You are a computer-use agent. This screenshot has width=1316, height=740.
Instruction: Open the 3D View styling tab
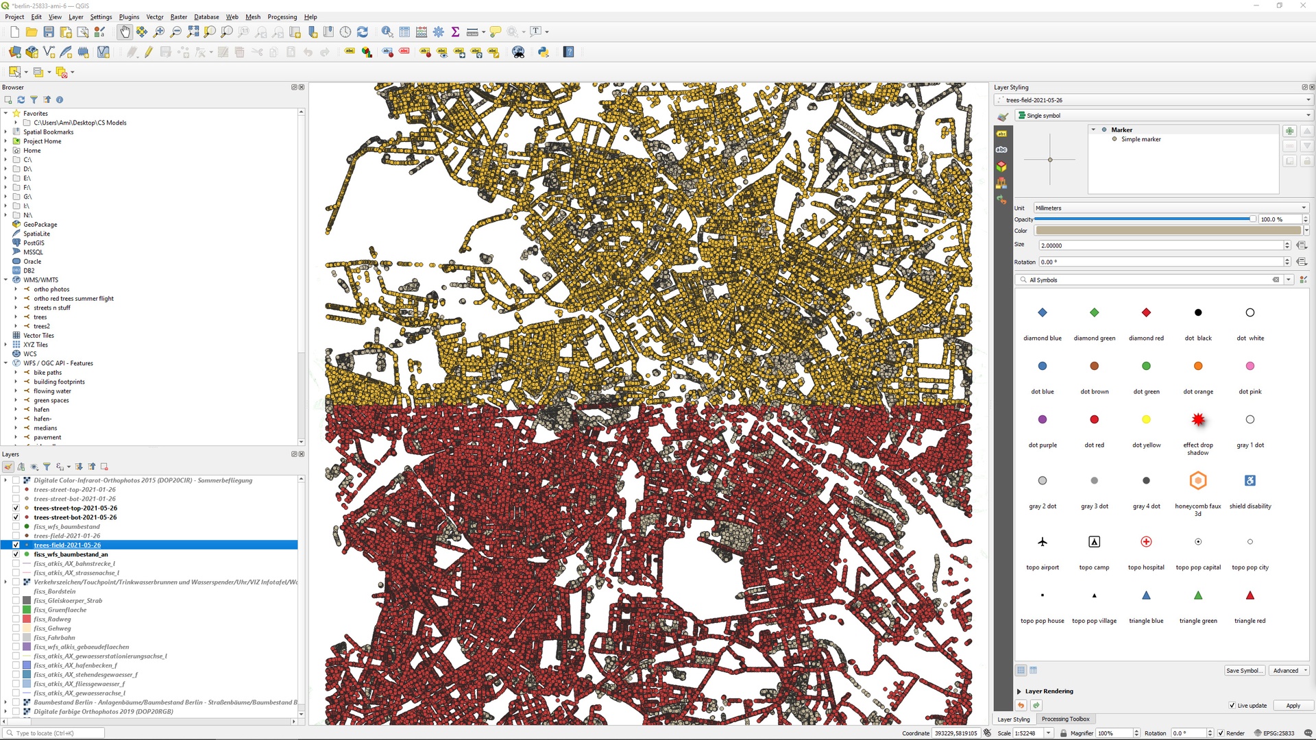coord(1001,166)
